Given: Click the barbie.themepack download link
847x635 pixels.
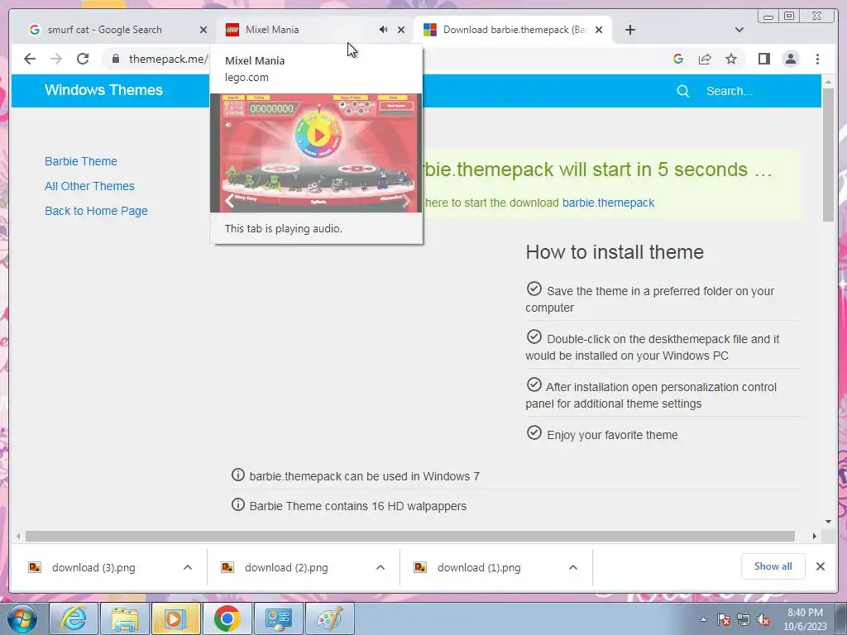Looking at the screenshot, I should 608,203.
